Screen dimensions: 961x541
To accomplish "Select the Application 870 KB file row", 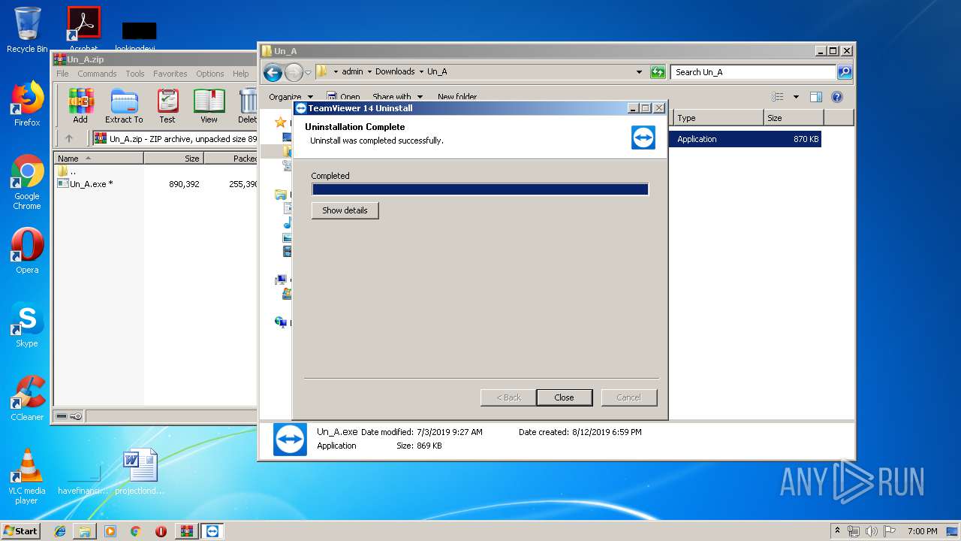I will (x=745, y=139).
